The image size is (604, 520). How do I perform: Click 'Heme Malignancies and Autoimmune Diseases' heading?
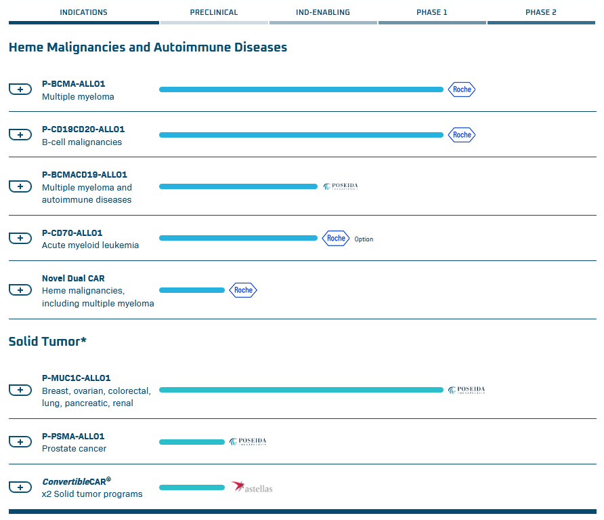pos(148,47)
